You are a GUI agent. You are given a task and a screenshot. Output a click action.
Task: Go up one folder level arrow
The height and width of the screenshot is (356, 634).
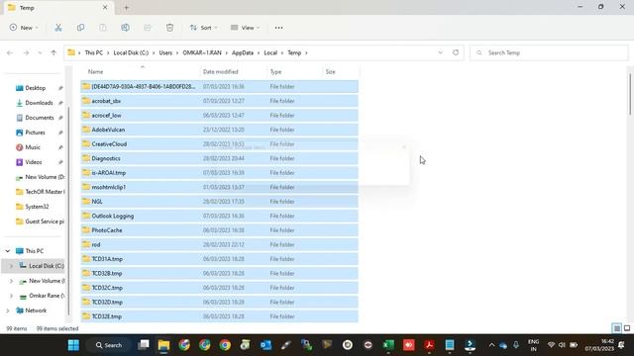click(x=53, y=52)
